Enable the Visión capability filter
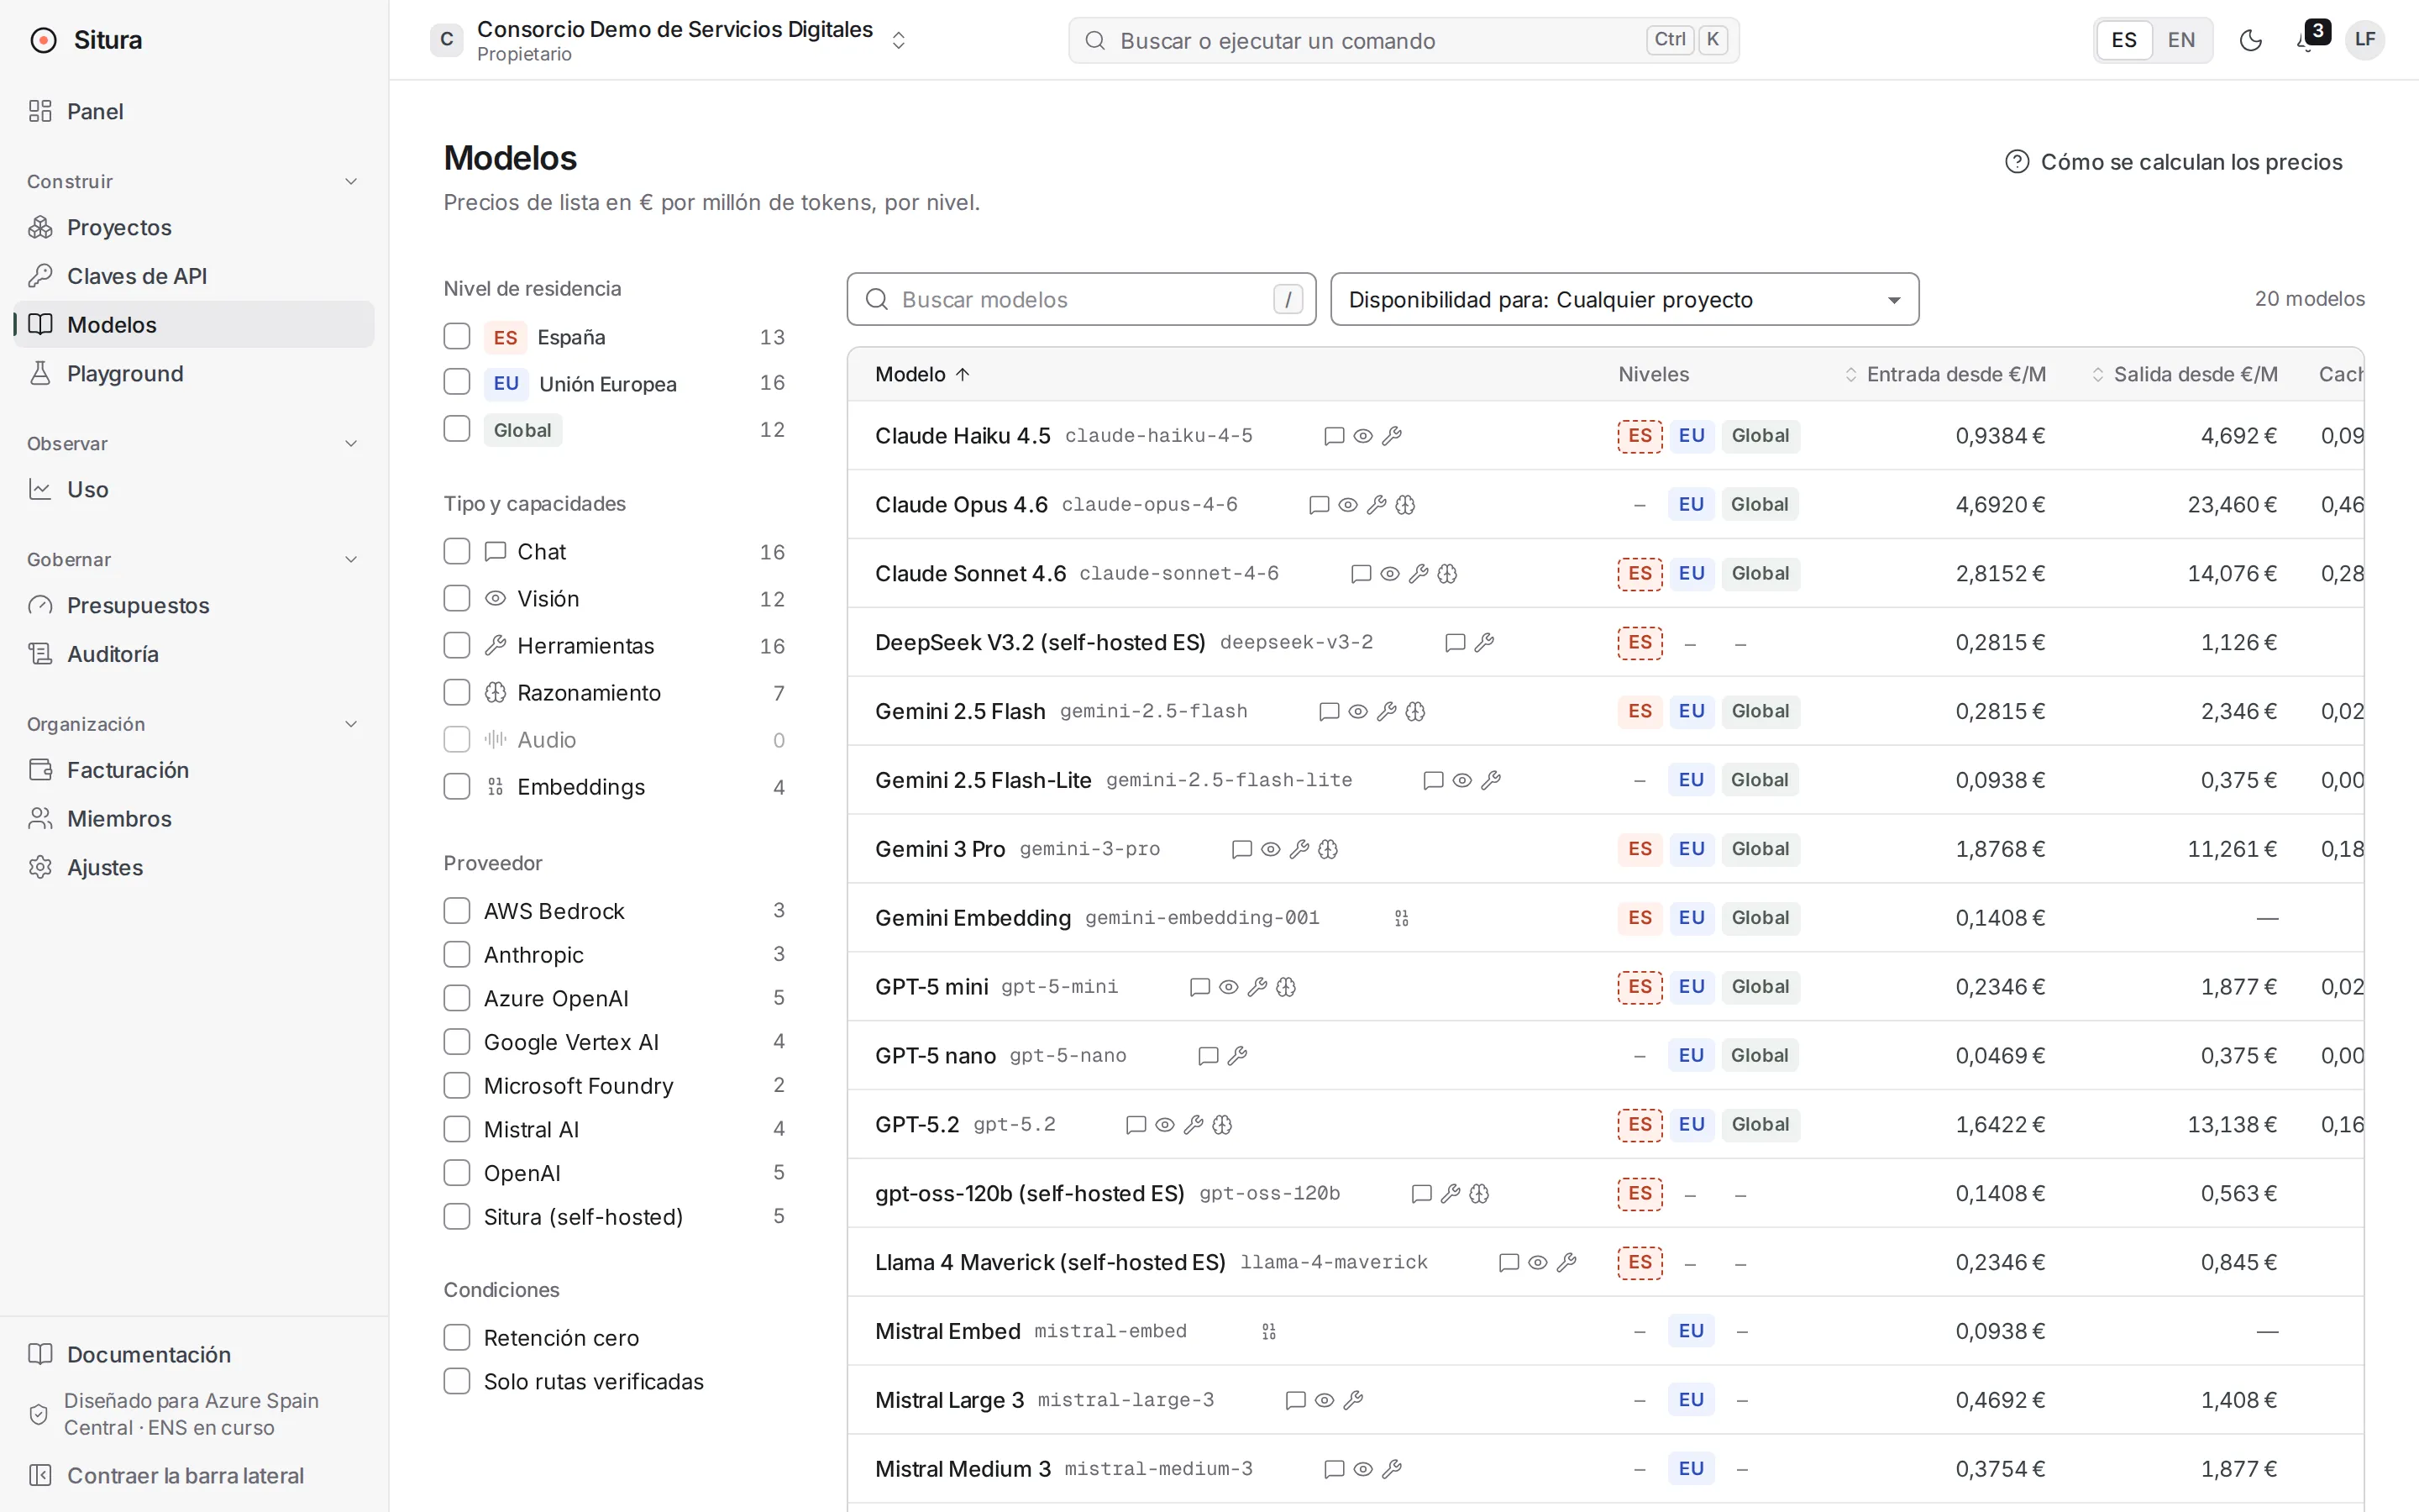This screenshot has width=2419, height=1512. coord(457,598)
